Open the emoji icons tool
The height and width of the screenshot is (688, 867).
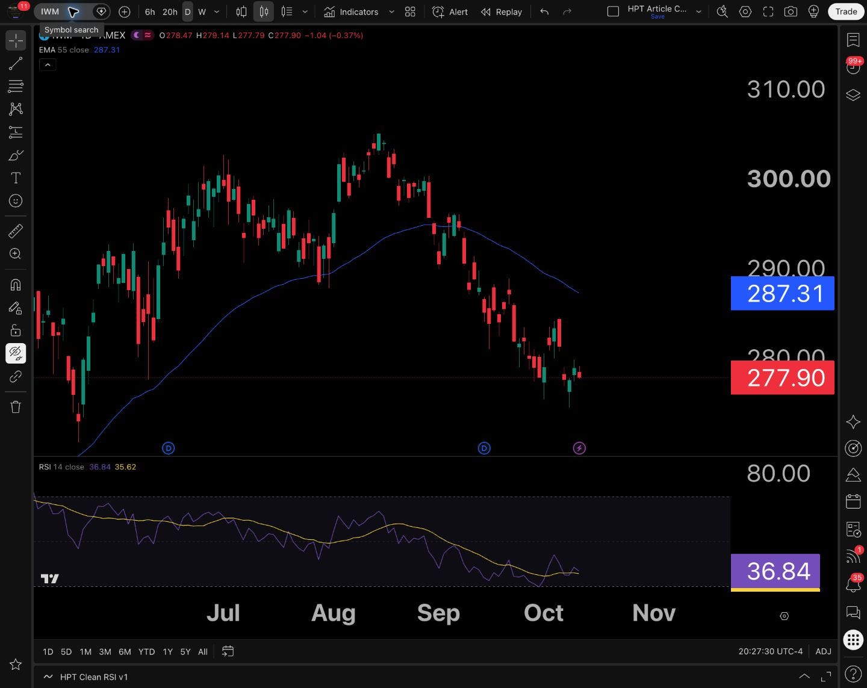(16, 201)
